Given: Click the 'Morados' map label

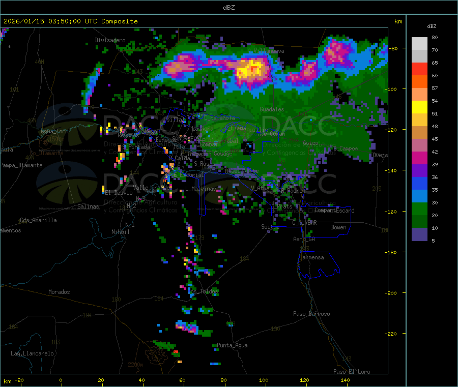Looking at the screenshot, I should [x=59, y=292].
